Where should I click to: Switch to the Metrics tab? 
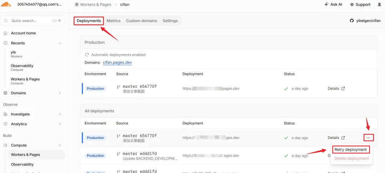113,21
